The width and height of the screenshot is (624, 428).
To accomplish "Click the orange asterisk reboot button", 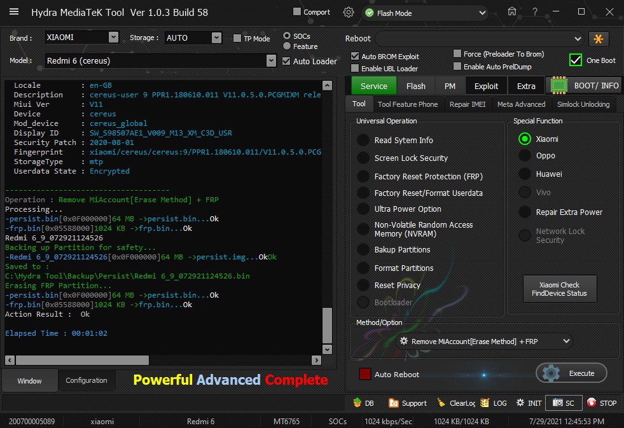I will click(598, 39).
